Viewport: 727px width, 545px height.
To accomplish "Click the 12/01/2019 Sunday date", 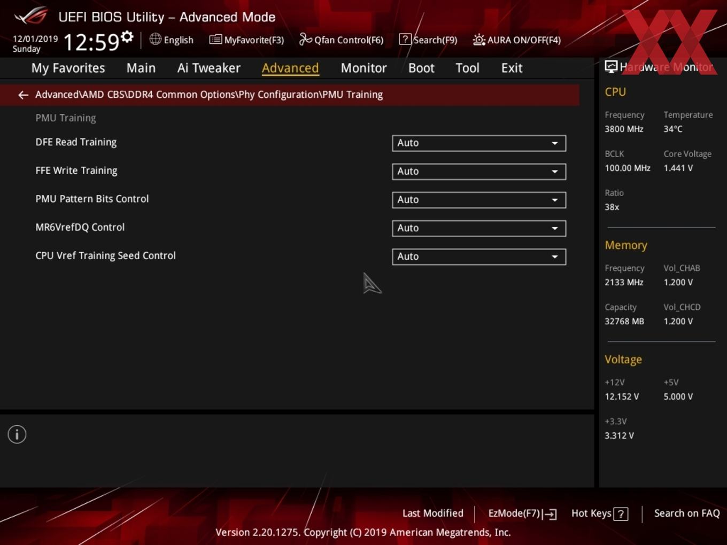I will pyautogui.click(x=35, y=44).
